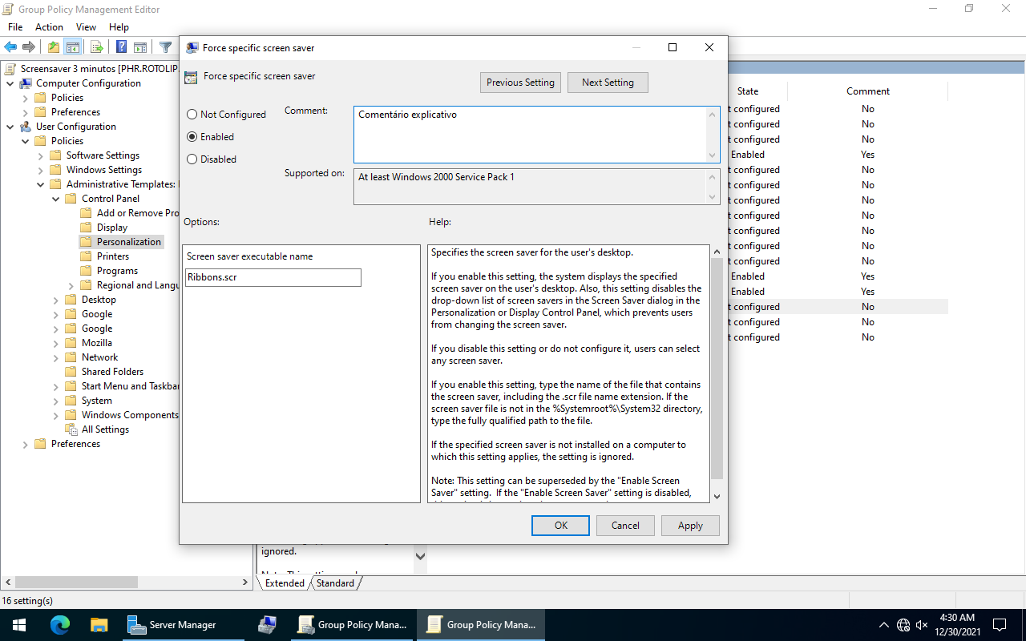Click the Back arrow toolbar icon

(10, 47)
